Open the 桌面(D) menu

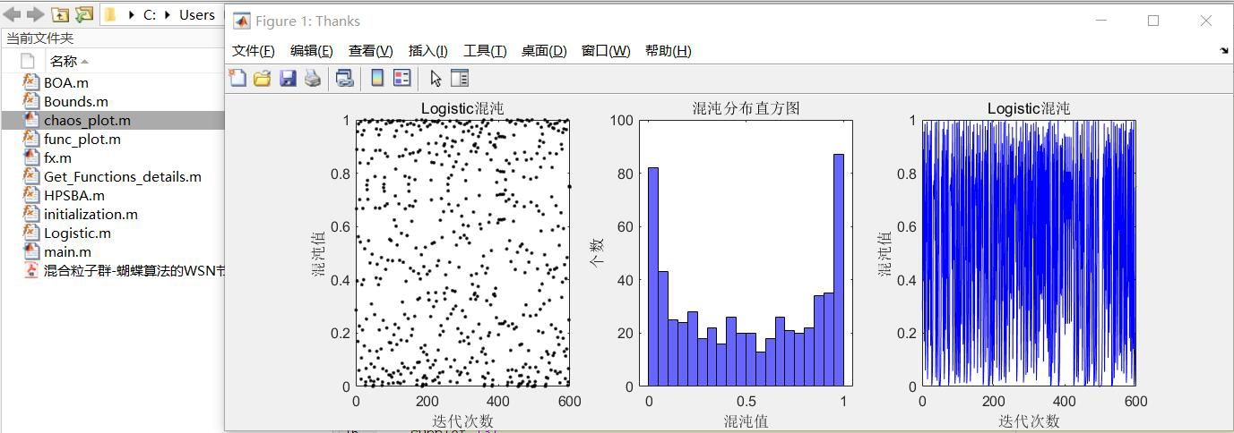point(544,51)
